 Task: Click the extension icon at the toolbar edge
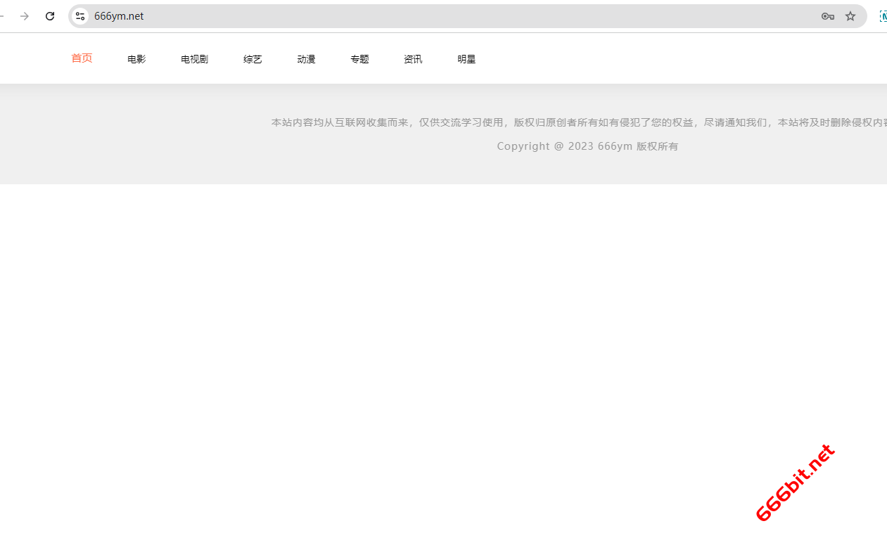pos(883,16)
